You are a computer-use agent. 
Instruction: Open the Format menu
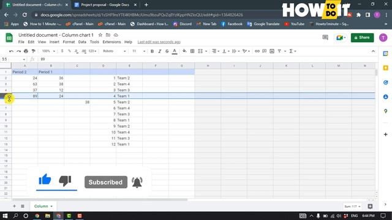[x=69, y=42]
